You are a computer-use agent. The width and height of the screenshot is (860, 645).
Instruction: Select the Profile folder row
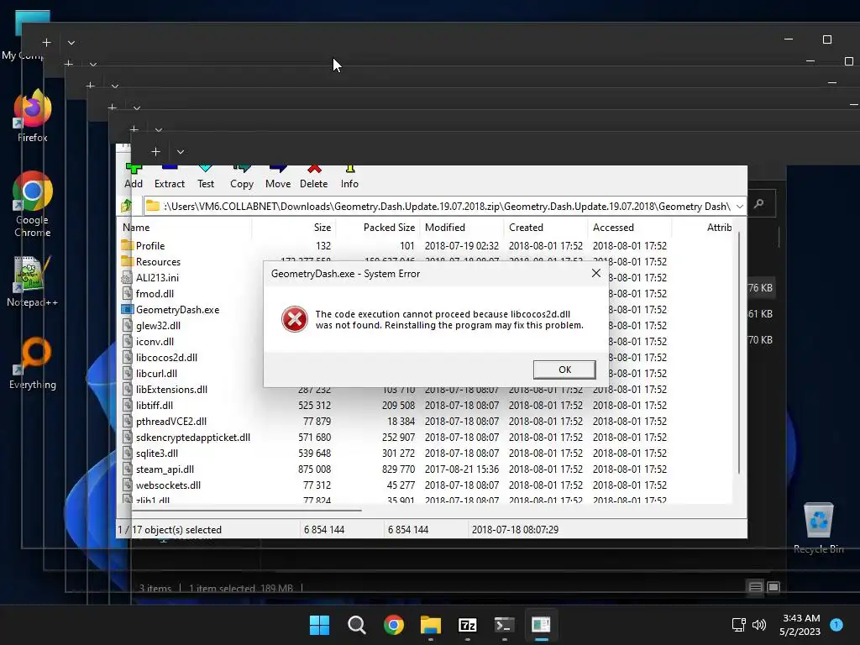pyautogui.click(x=149, y=246)
